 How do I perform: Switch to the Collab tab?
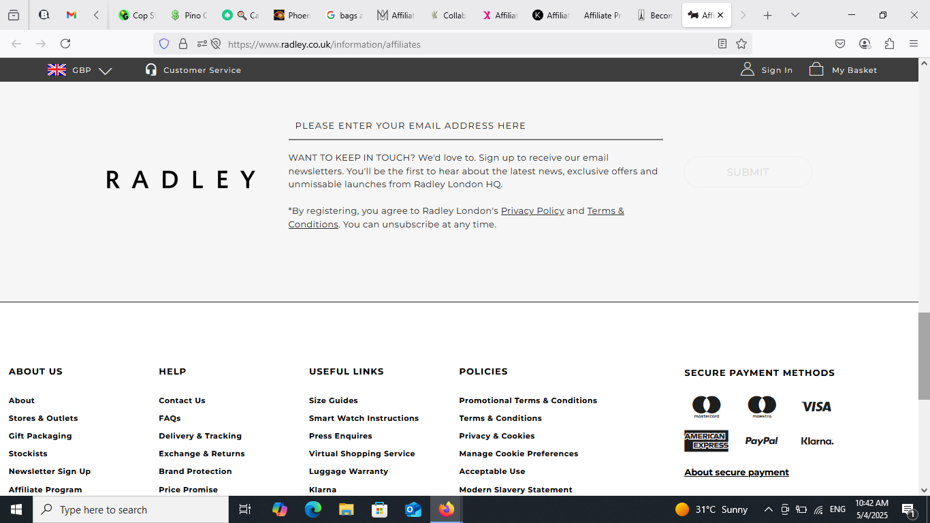(x=447, y=15)
